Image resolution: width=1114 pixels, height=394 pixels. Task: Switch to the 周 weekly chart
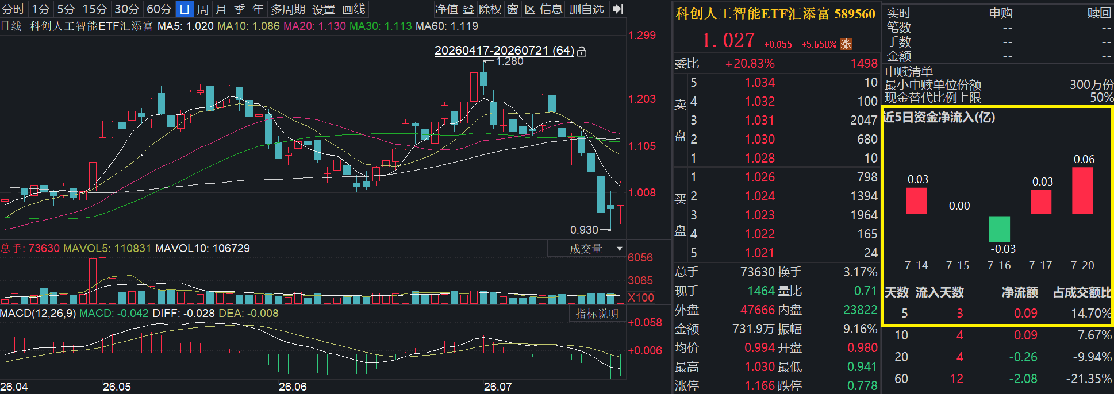coord(203,9)
